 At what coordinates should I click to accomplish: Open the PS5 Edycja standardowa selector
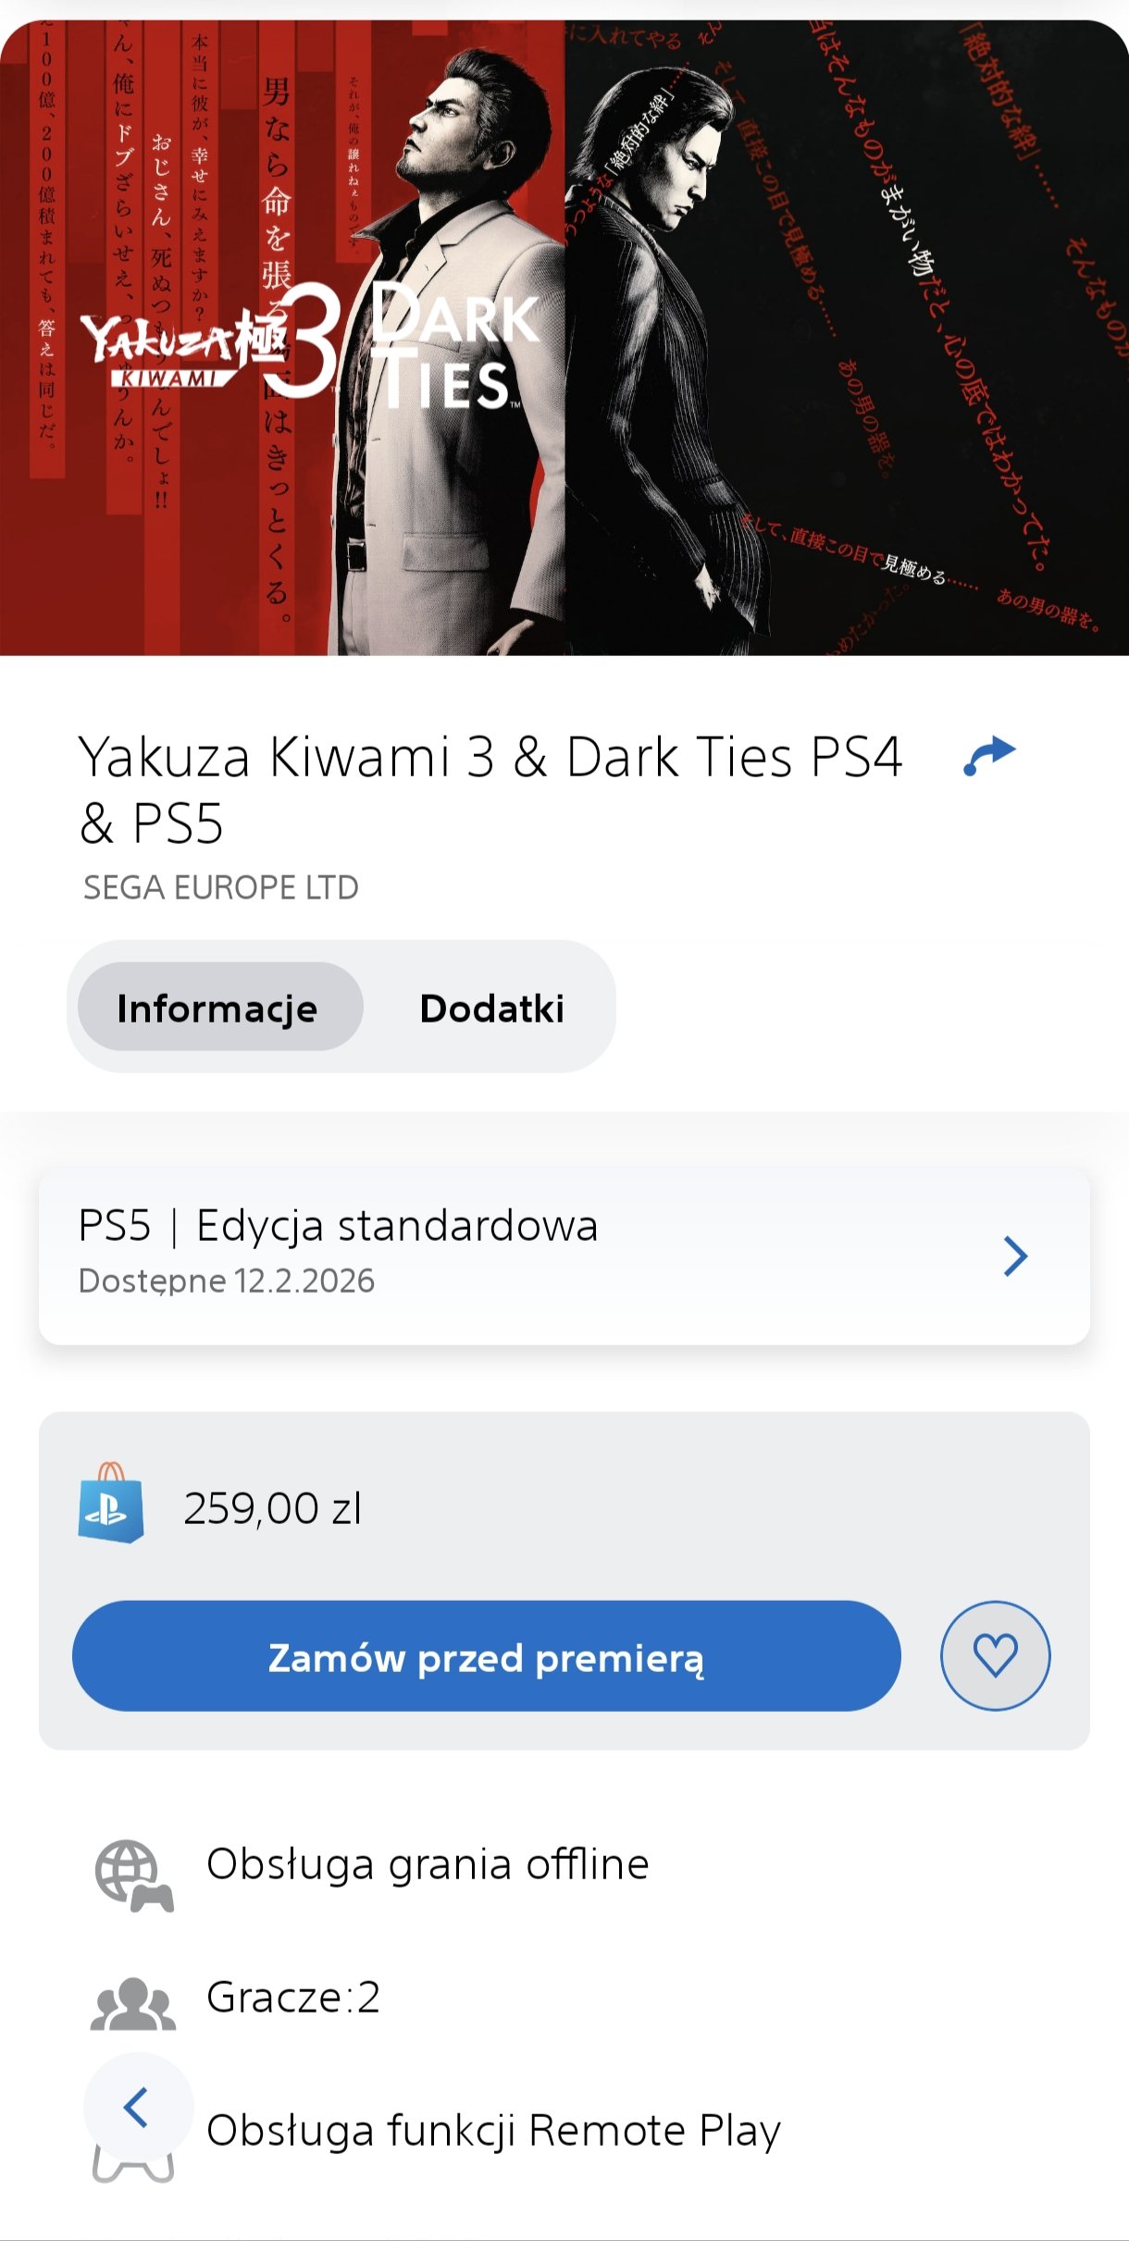564,1256
